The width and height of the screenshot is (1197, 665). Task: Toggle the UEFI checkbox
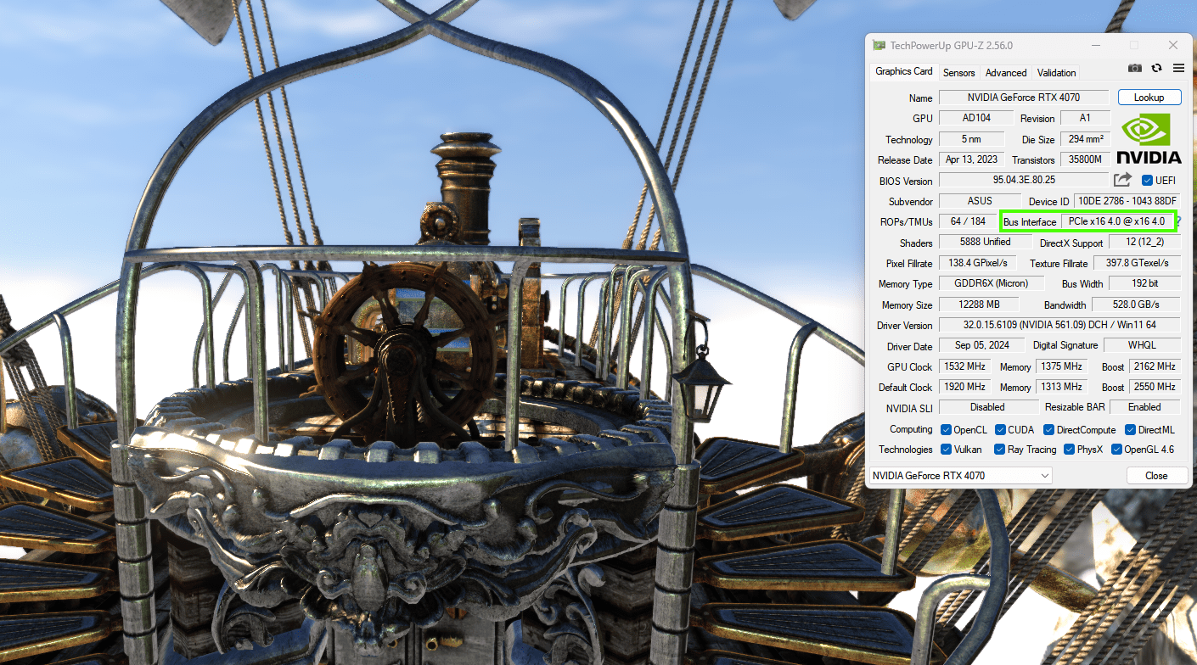[1147, 181]
